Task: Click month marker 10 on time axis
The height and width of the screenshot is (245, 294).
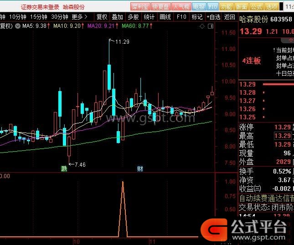Action: coord(76,242)
